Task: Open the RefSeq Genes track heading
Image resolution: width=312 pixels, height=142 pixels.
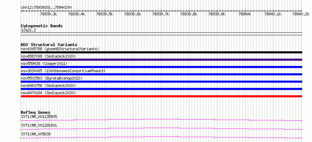Action: click(x=36, y=112)
